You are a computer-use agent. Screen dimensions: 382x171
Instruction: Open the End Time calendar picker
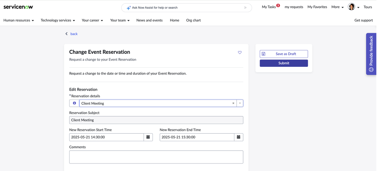(239, 137)
